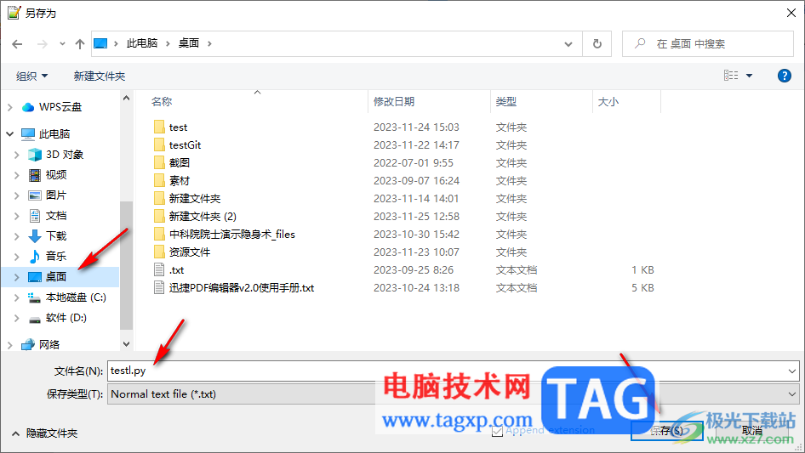
Task: Click 新建文件夹 button
Action: [99, 76]
